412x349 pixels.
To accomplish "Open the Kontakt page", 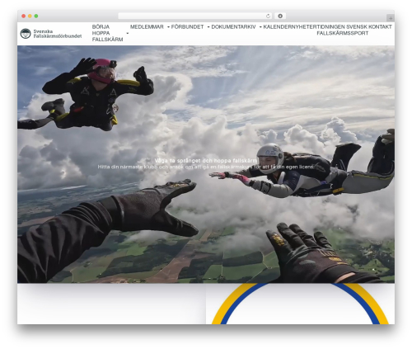I will pos(380,27).
